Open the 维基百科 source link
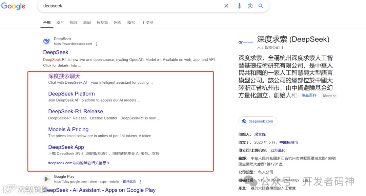Viewport: 366px width, 196px height. point(309,95)
